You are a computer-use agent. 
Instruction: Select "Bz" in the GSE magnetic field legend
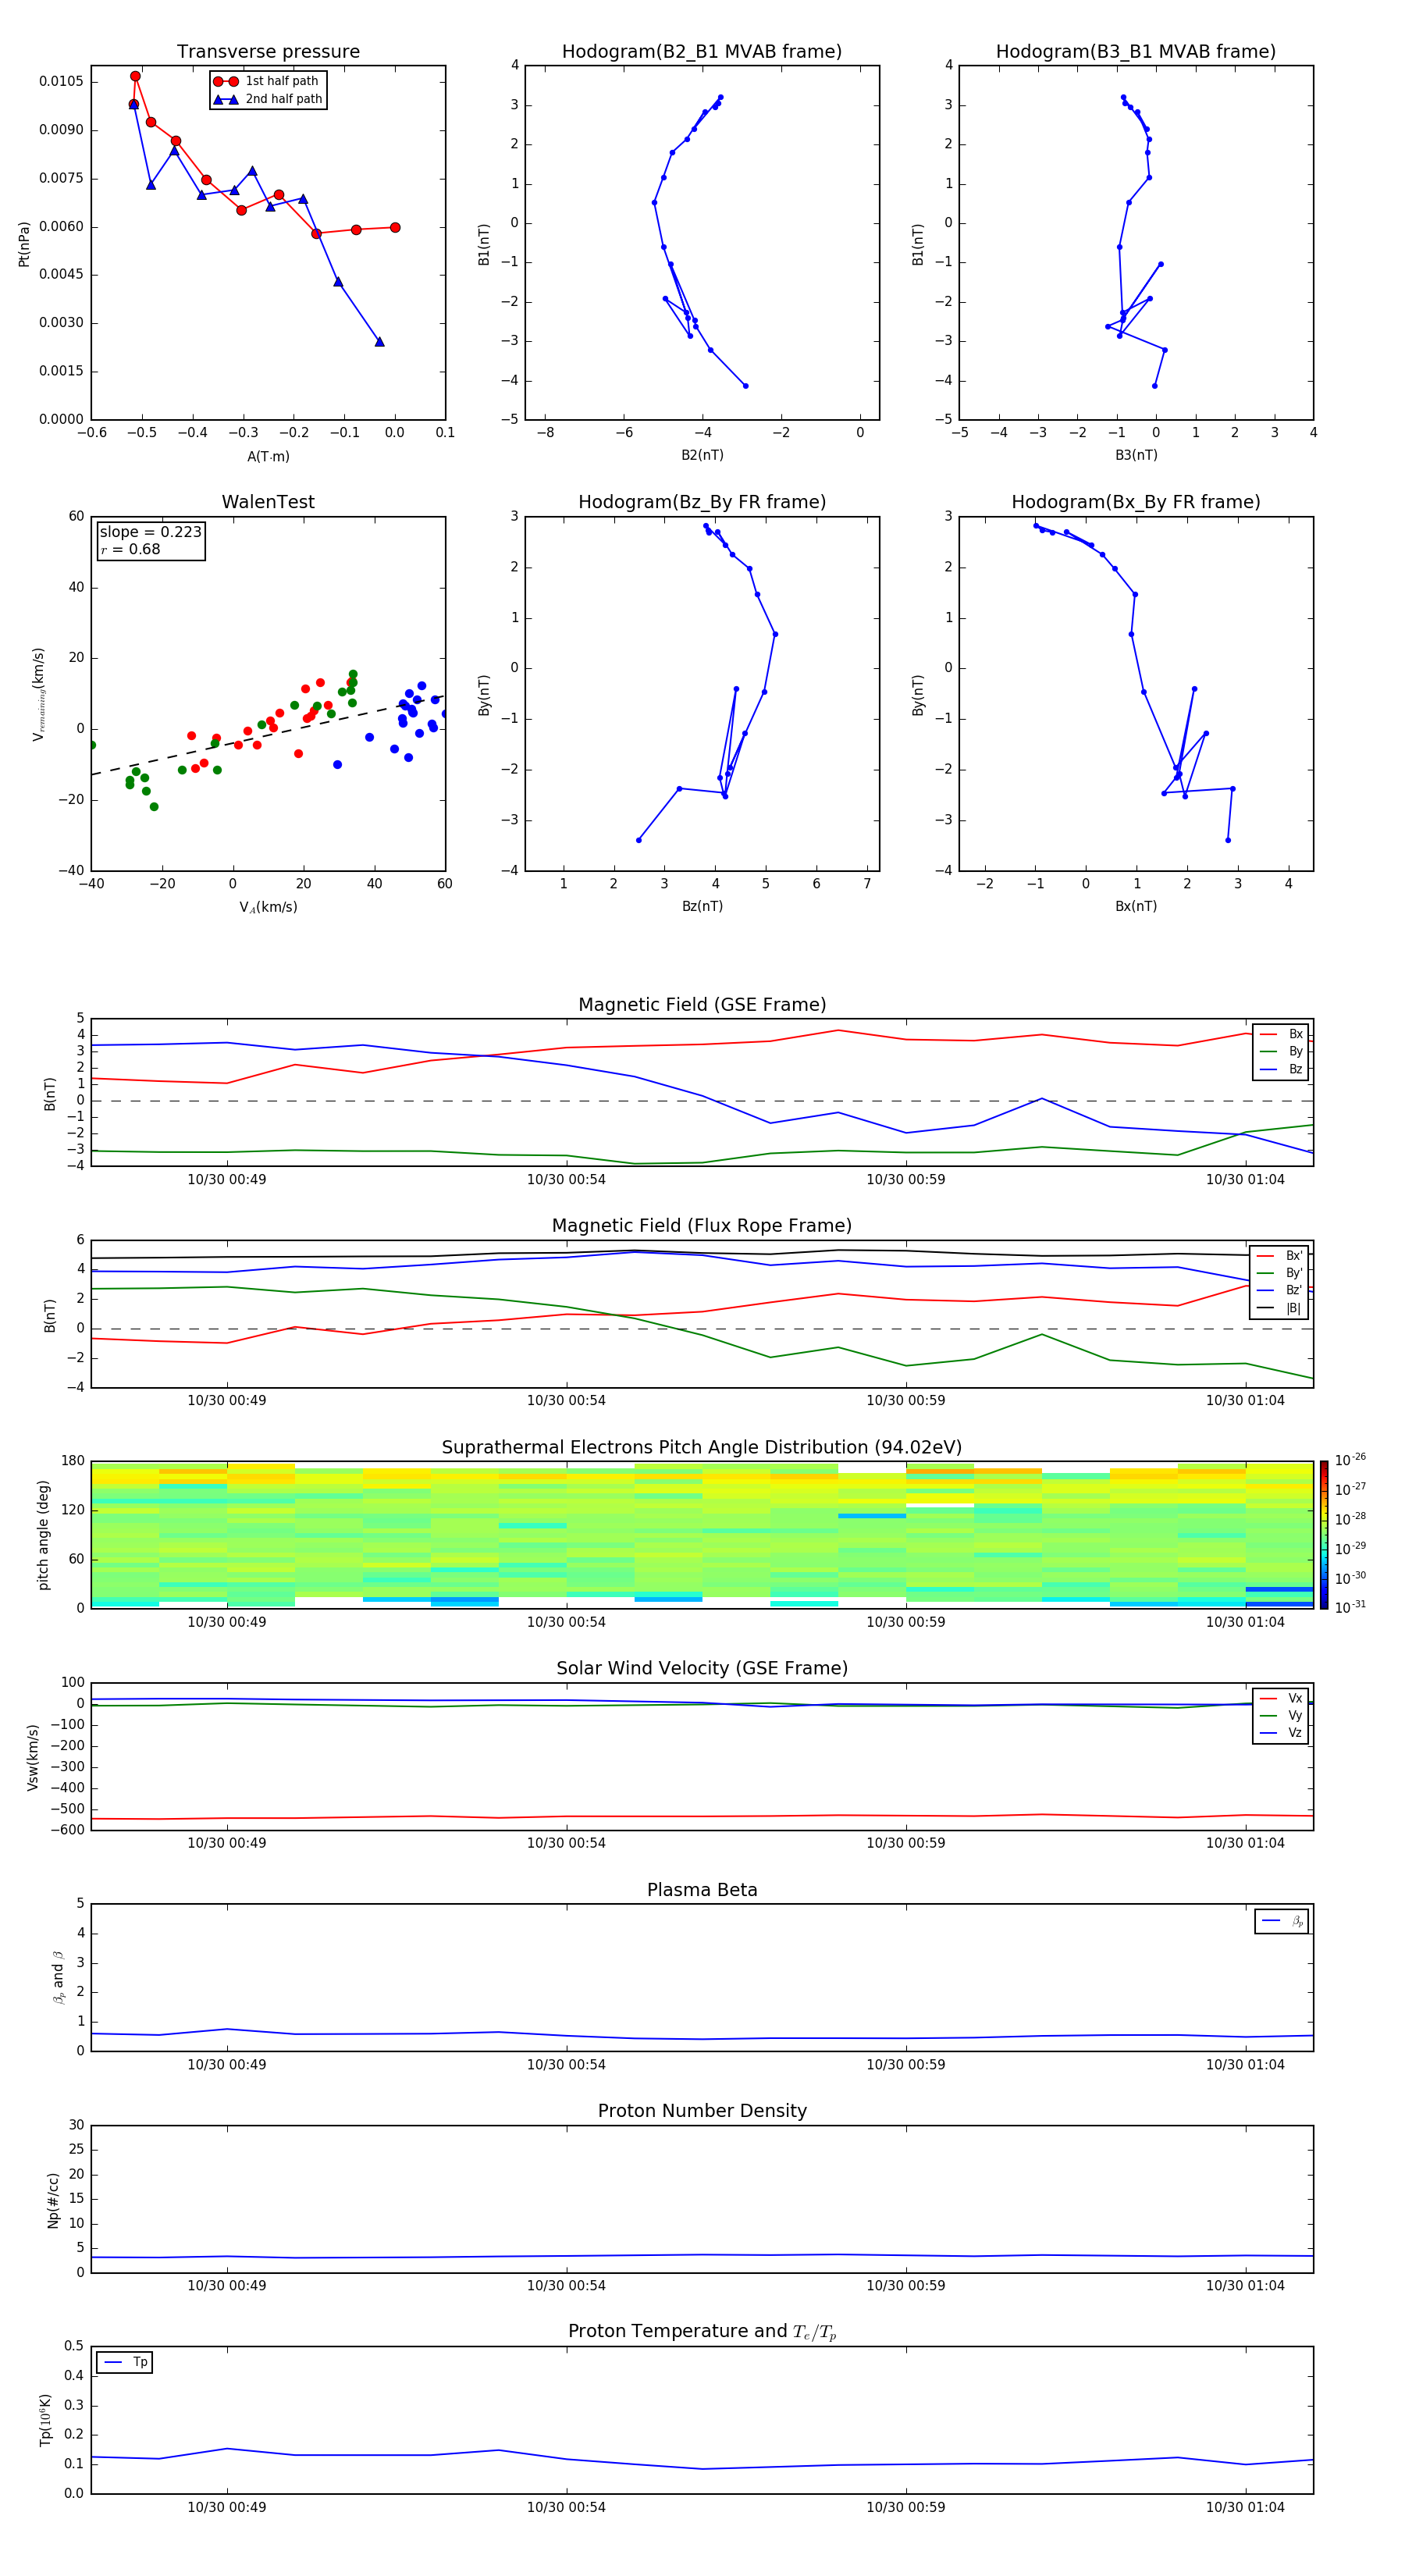point(1281,1070)
